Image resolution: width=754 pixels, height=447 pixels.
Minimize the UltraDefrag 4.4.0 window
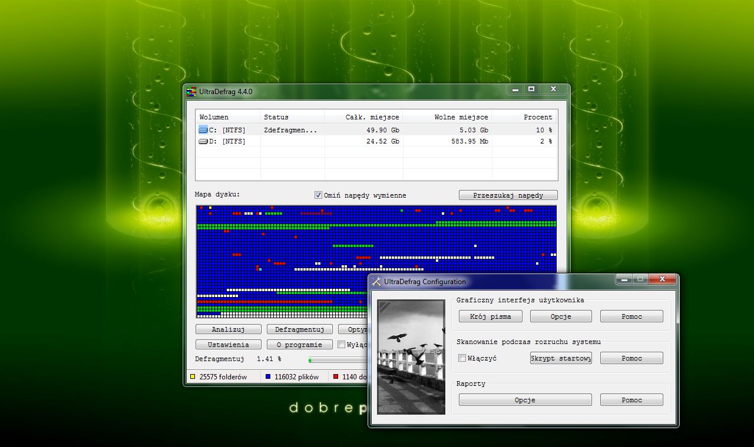[515, 89]
